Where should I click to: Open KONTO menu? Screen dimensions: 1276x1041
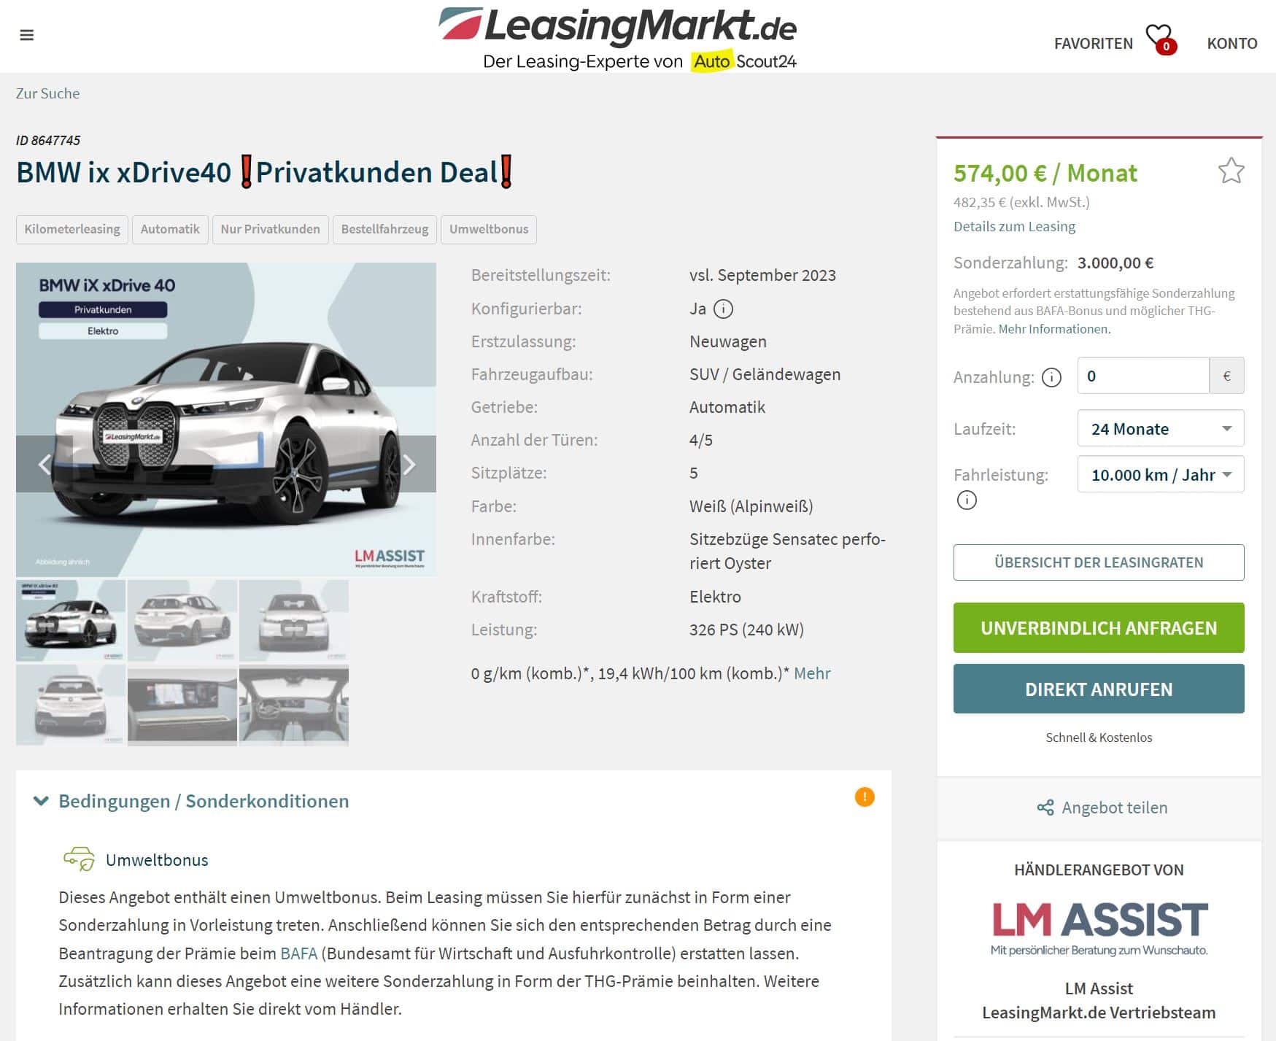[1231, 43]
